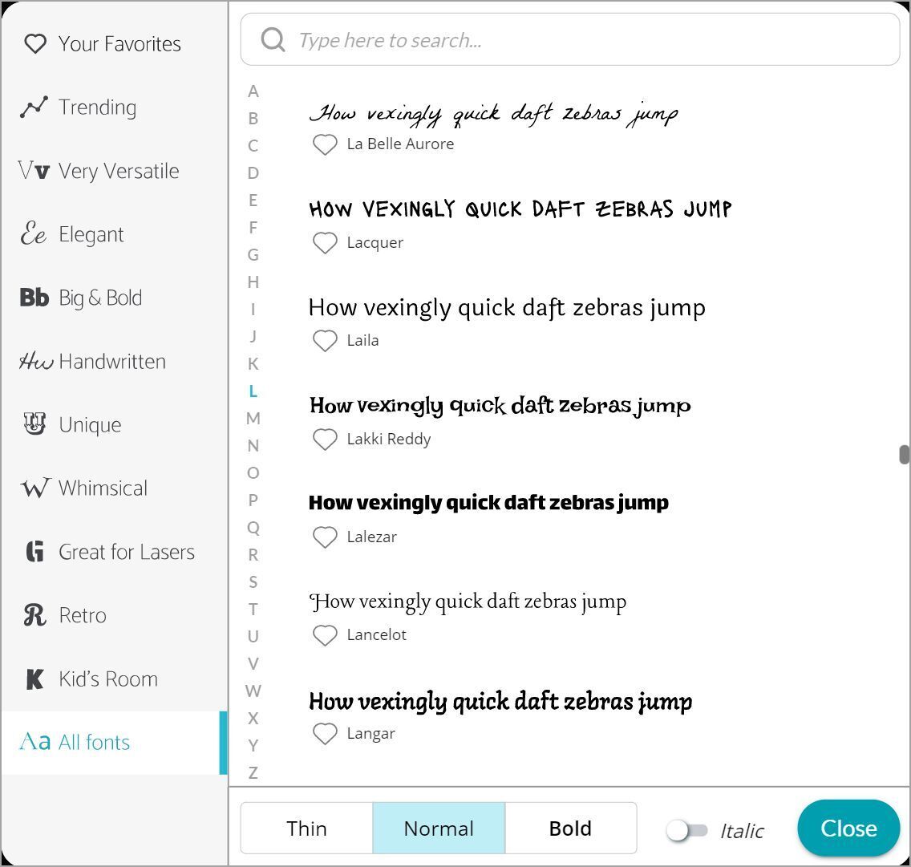Image resolution: width=911 pixels, height=867 pixels.
Task: Jump to letter Z in index
Action: point(253,773)
